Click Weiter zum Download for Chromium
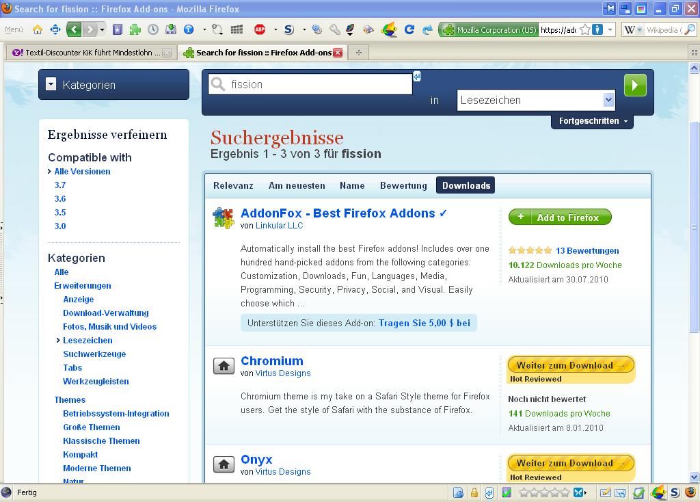This screenshot has height=502, width=700. point(571,365)
